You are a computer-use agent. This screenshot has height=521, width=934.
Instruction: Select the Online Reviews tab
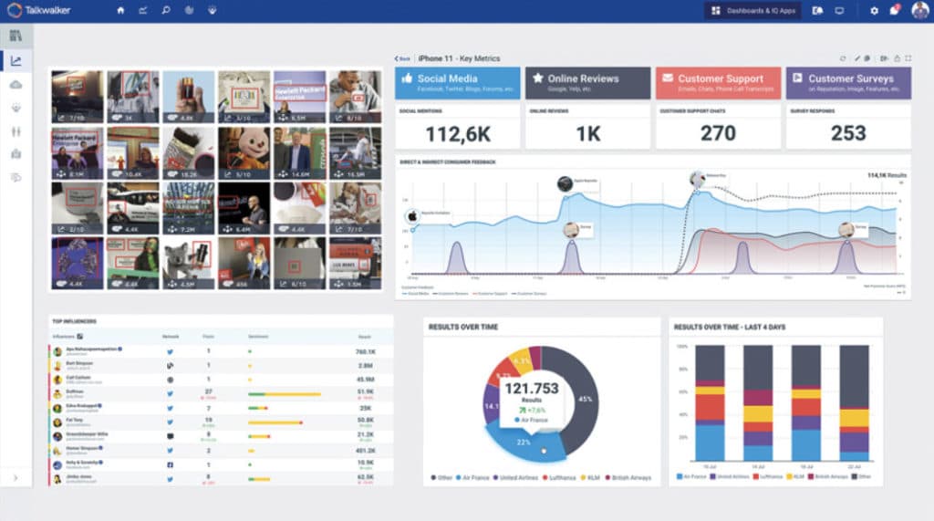[x=588, y=83]
